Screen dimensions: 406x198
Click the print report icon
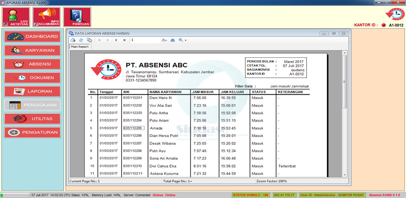pyautogui.click(x=73, y=40)
